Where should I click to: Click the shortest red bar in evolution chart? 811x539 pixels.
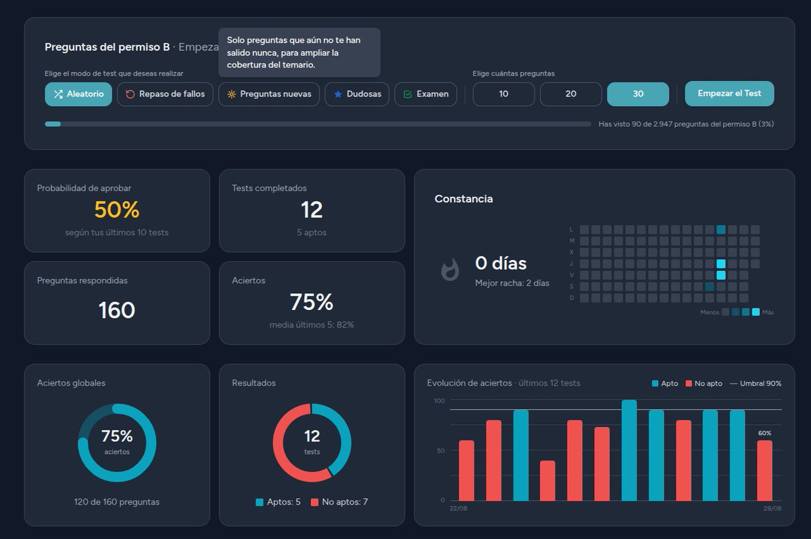pos(547,480)
